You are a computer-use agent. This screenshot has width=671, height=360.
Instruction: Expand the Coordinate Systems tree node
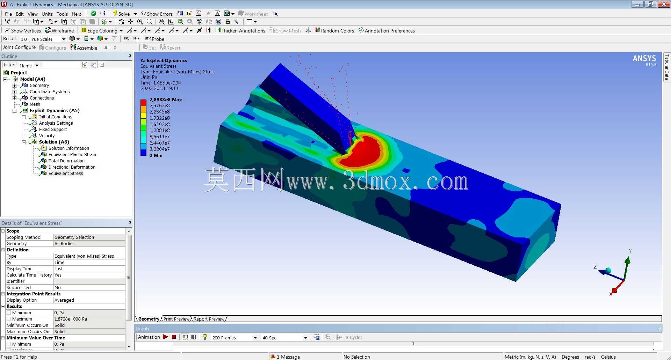click(14, 92)
